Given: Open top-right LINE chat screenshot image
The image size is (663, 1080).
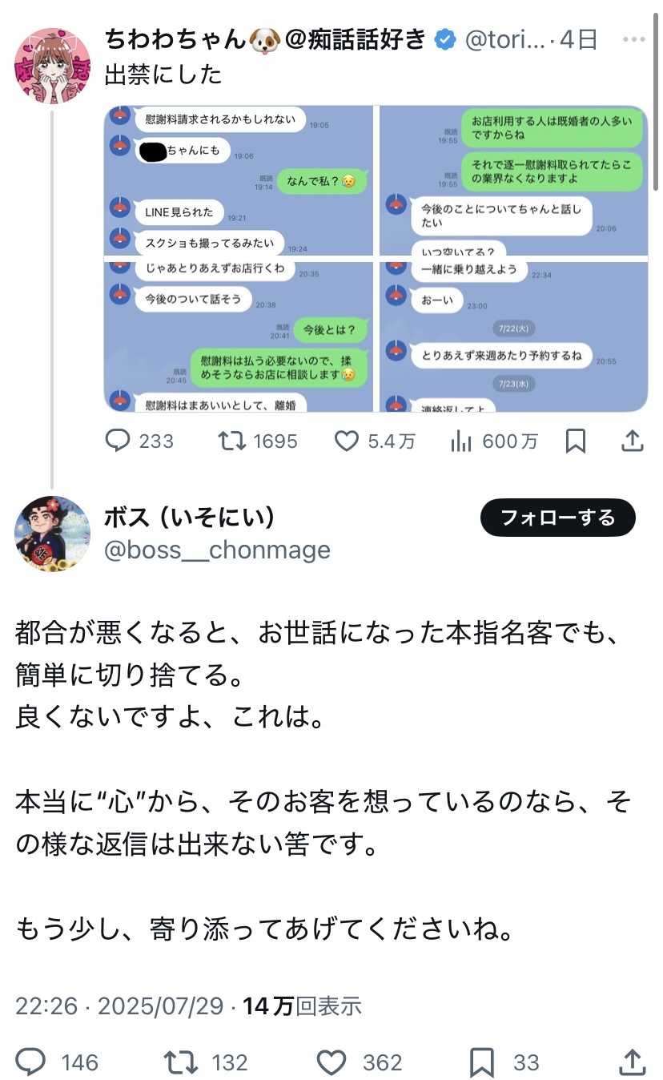Looking at the screenshot, I should click(x=513, y=181).
